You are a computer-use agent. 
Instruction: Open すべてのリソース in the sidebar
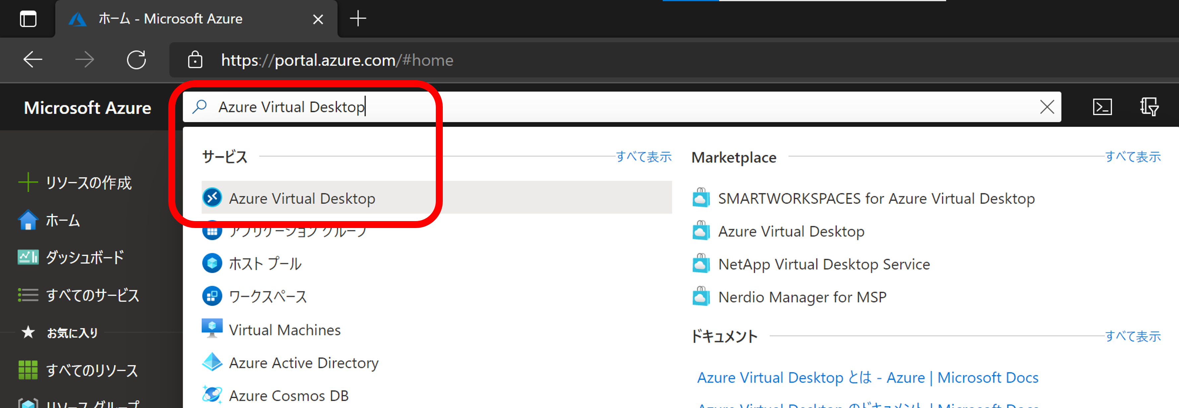pos(92,370)
